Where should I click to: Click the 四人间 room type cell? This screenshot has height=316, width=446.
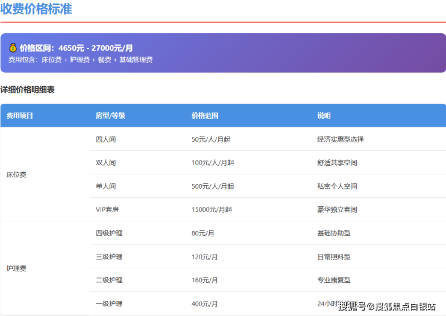coord(105,139)
